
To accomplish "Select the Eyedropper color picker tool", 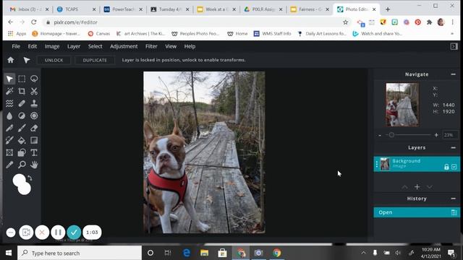I will [9, 165].
